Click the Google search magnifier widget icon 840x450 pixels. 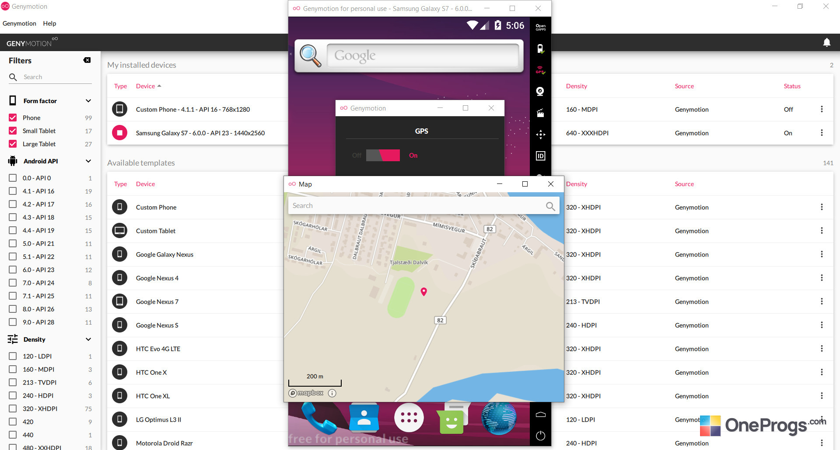[x=310, y=56]
